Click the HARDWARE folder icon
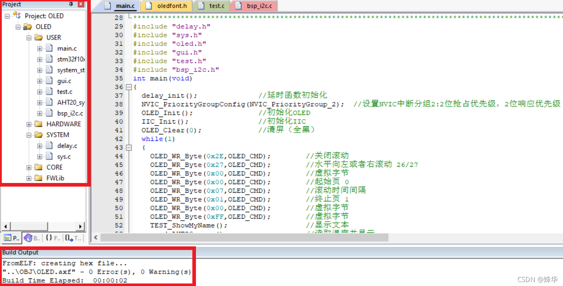563x286 pixels. (39, 124)
